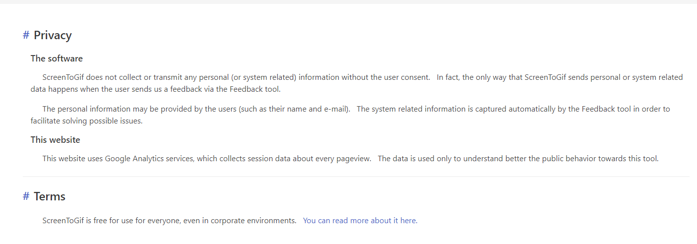Click the 'ScreenToGif is free for use' sentence
Image resolution: width=697 pixels, height=244 pixels.
pyautogui.click(x=170, y=221)
